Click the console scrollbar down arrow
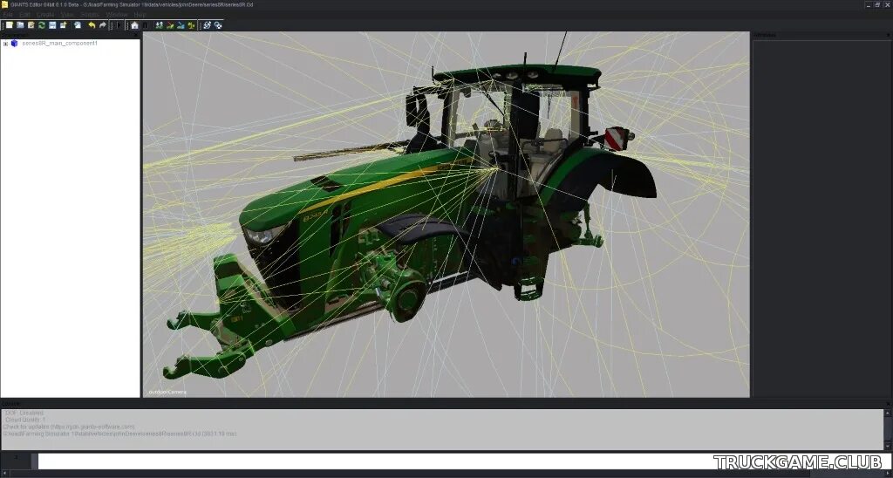The image size is (893, 478). click(888, 446)
